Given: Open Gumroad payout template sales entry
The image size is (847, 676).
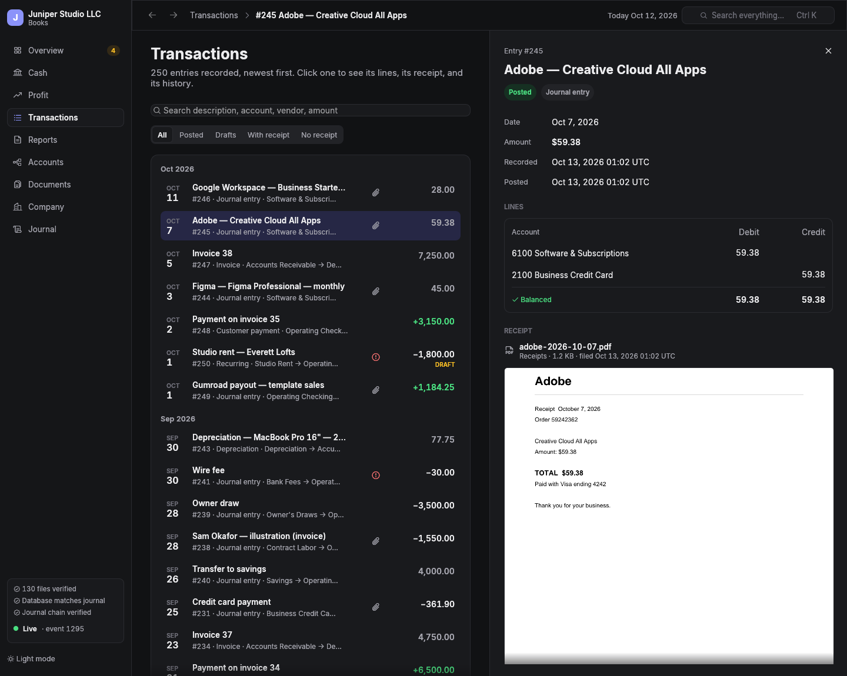Looking at the screenshot, I should point(311,390).
